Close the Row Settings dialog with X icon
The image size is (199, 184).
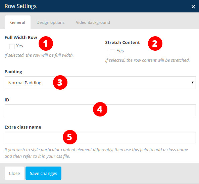tap(193, 7)
